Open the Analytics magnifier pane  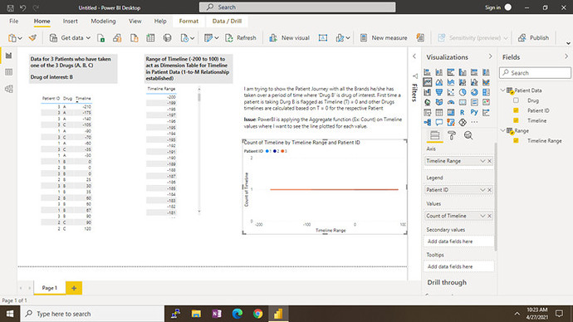[x=468, y=135]
